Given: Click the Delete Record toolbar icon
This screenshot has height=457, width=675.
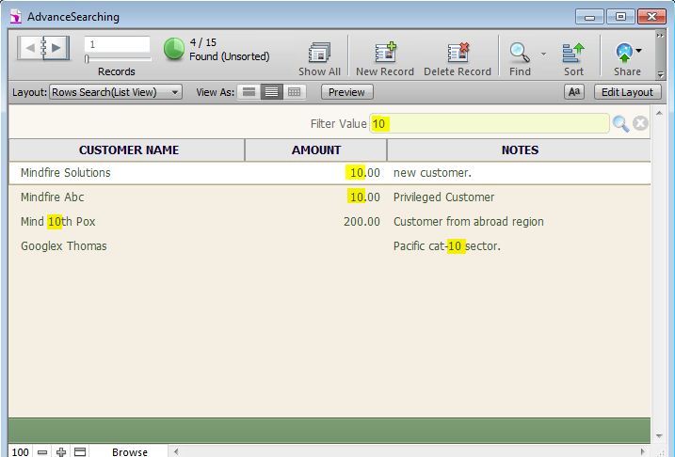Looking at the screenshot, I should 458,54.
